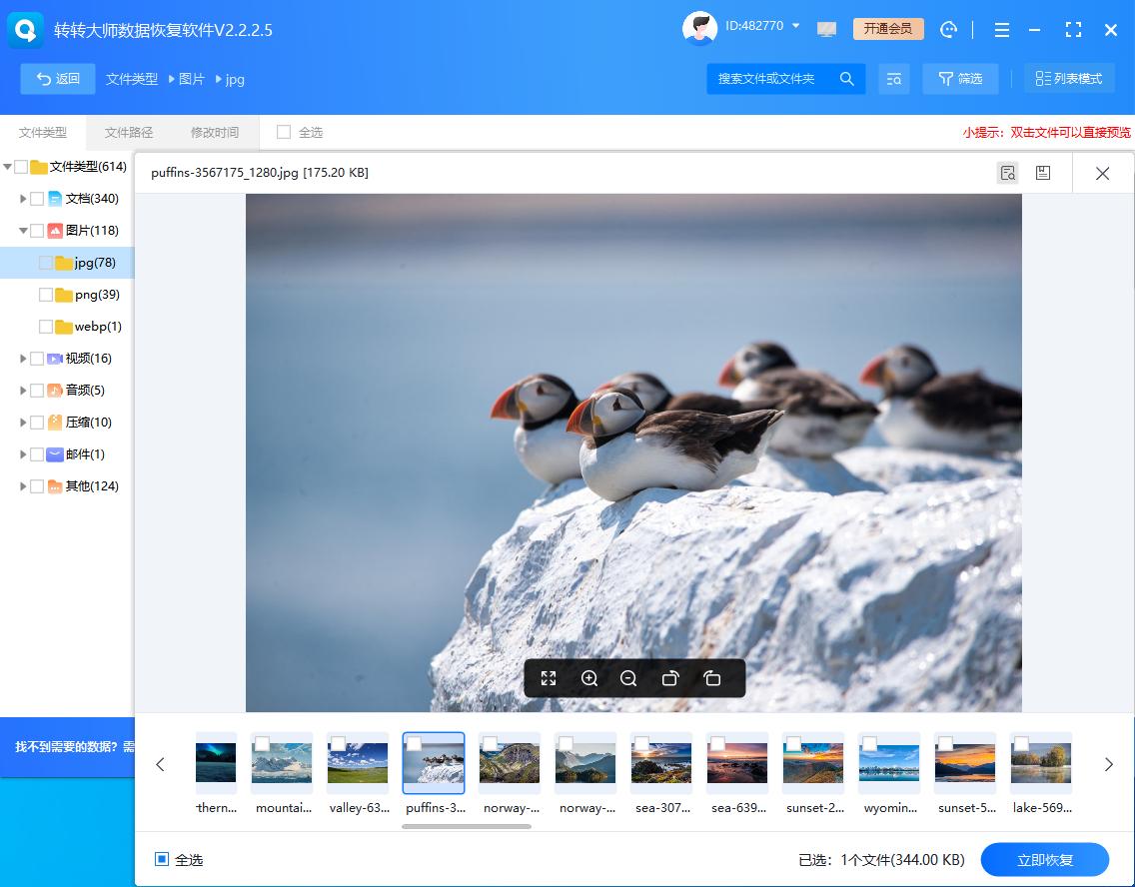Screen dimensions: 1135x887
Task: Click the fullscreen icon in the image toolbar
Action: click(x=549, y=679)
